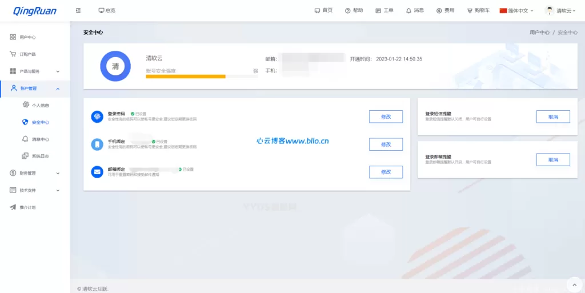Image resolution: width=585 pixels, height=293 pixels.
Task: Click the cart icon beside 订购产品
Action: [x=13, y=54]
